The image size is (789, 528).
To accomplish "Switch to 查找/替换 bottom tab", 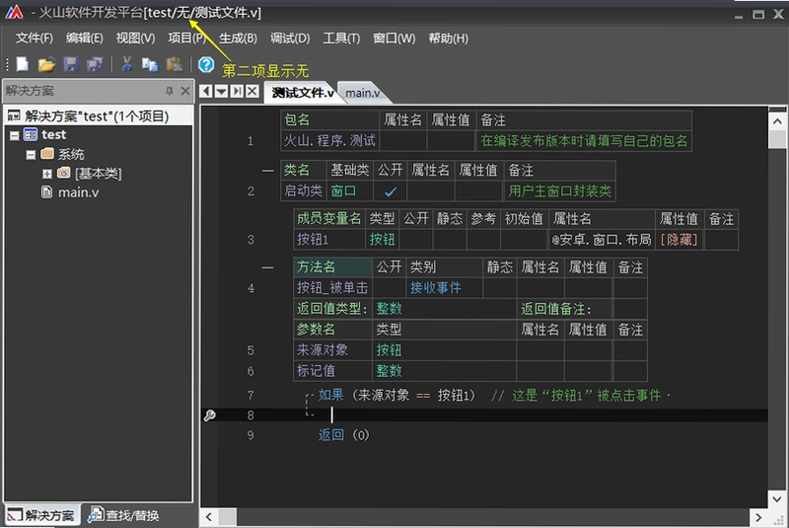I will 124,515.
